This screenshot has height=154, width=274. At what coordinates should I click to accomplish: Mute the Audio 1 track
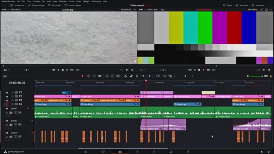tap(20, 113)
